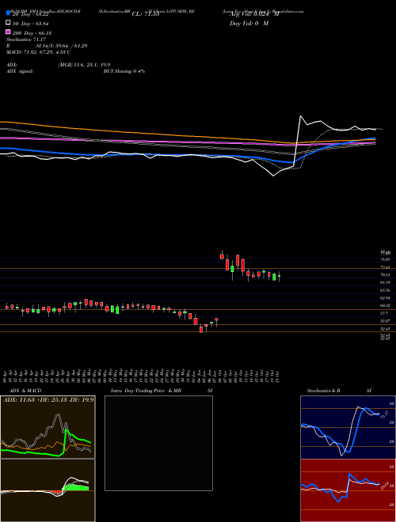Click the "ADX: 11.63 +DY: 25.13 -DY: 19.9" header

(48, 399)
